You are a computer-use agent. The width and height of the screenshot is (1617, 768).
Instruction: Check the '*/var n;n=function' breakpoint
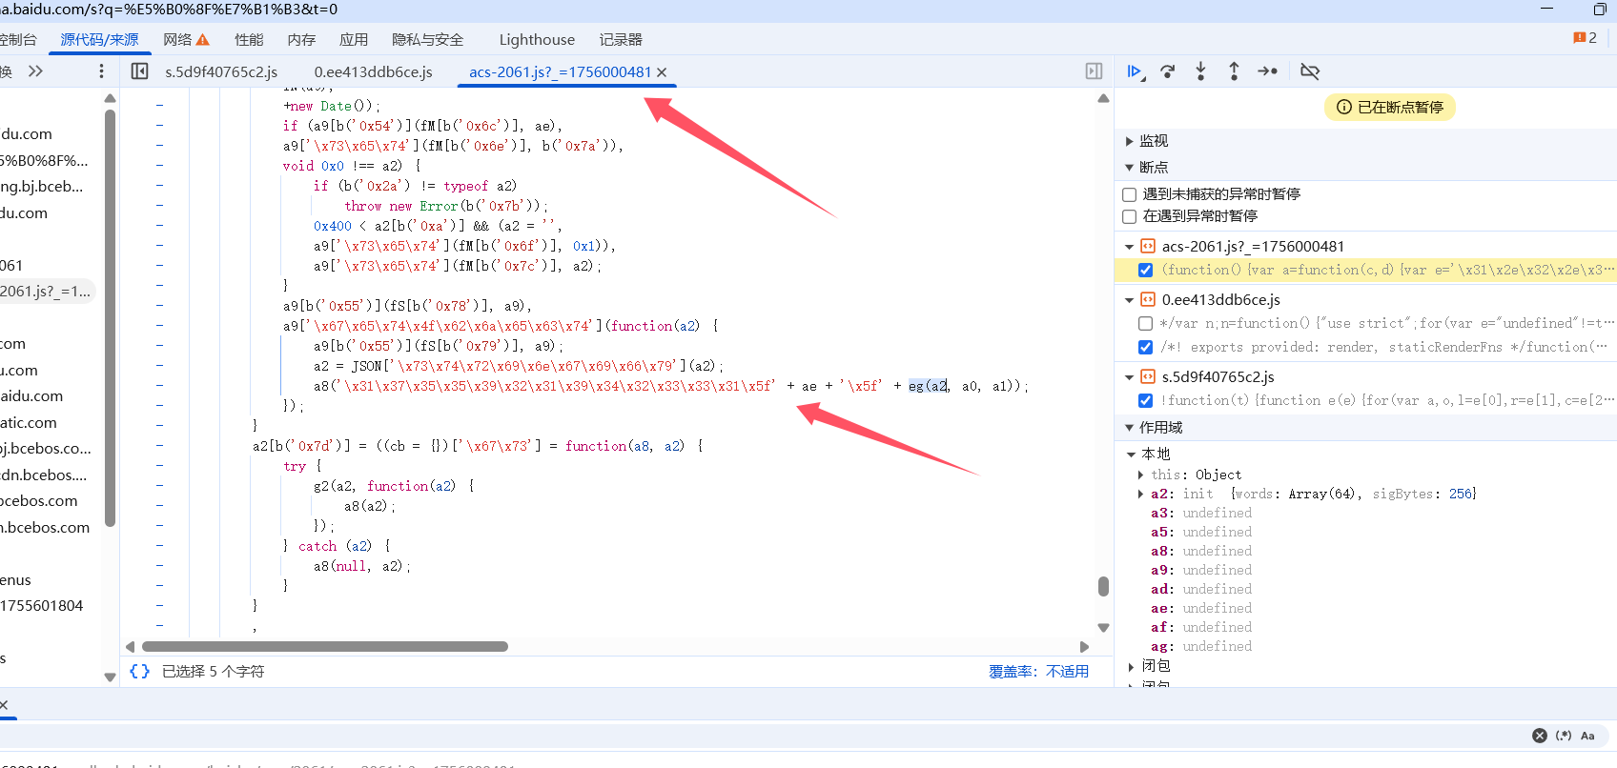1145,324
